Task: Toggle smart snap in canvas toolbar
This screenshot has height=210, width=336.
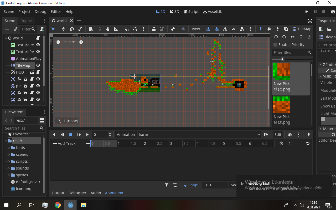Action: pyautogui.click(x=127, y=29)
